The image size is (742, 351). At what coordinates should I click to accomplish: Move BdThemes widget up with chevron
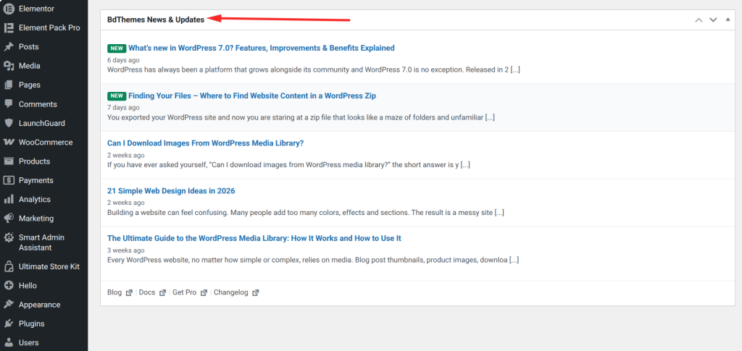(x=699, y=20)
